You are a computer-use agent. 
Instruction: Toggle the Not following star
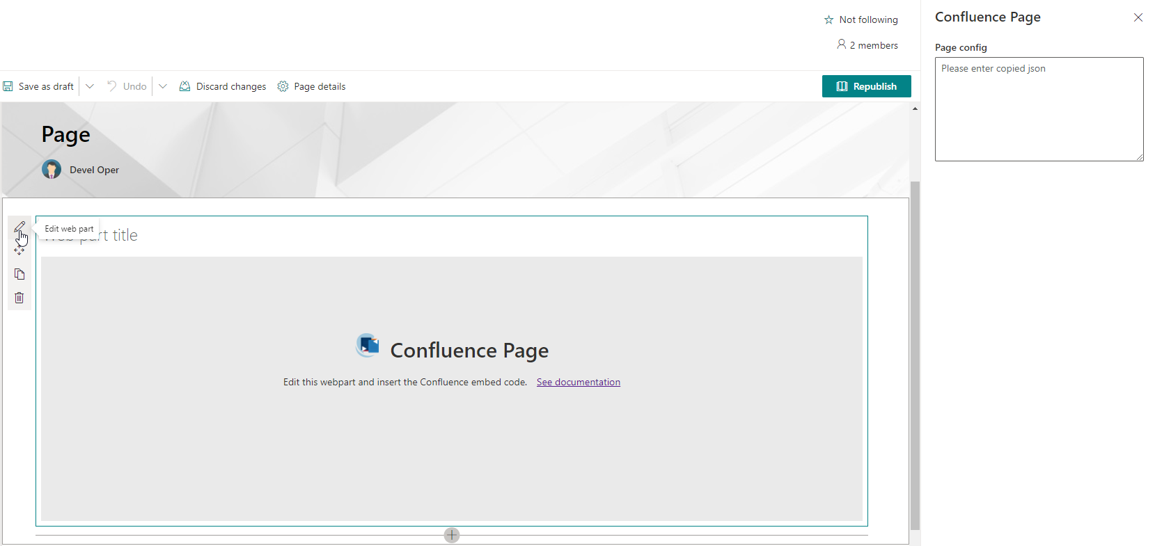tap(828, 20)
